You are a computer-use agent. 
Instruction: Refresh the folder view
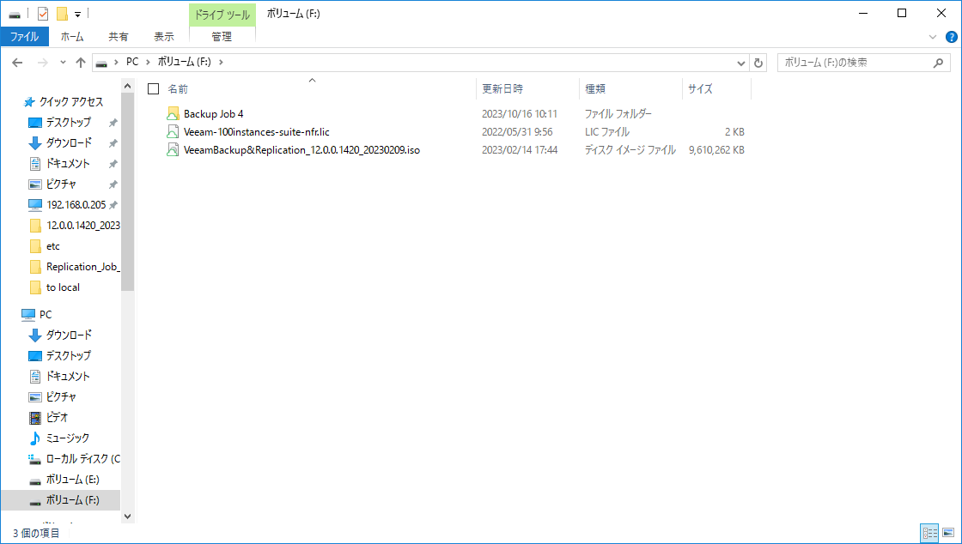tap(758, 63)
